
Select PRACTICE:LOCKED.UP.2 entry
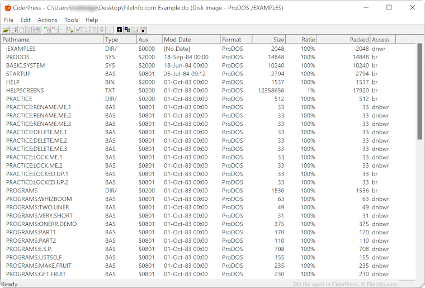pyautogui.click(x=208, y=182)
